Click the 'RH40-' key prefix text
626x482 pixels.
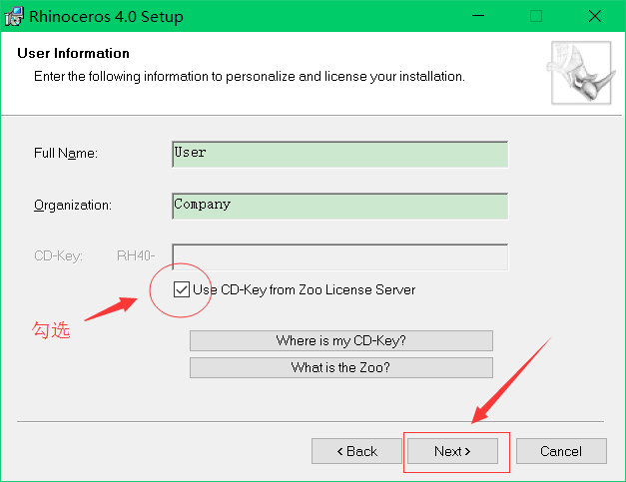[138, 256]
